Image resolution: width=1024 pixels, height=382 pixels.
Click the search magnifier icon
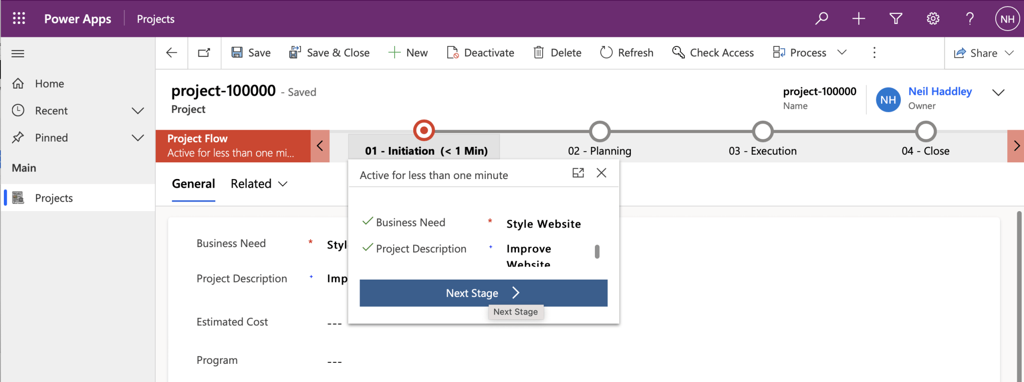tap(822, 19)
